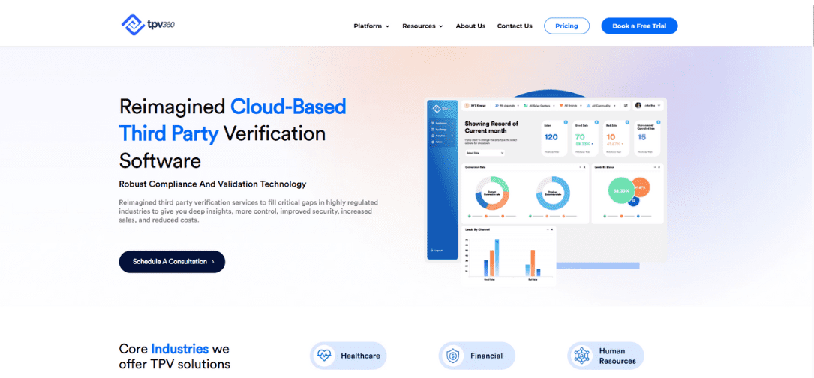Click the Schedule A Consultation button

[172, 262]
